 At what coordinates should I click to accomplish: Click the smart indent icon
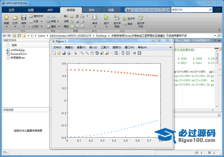72,26
